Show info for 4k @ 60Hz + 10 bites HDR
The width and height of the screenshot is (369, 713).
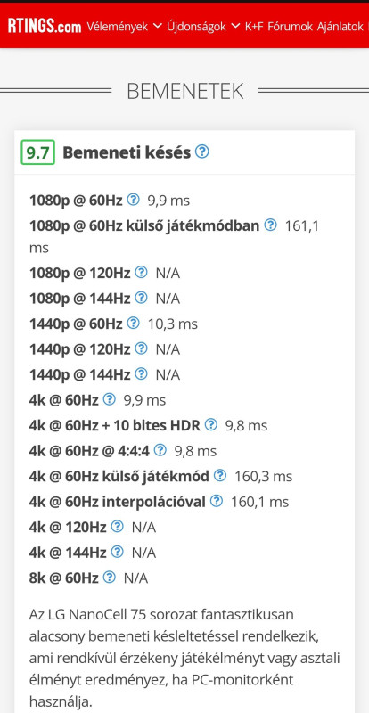[210, 425]
